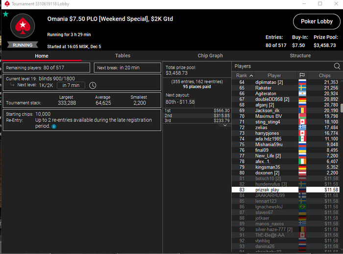Viewport: 343px width, 254px height.
Task: Select player prizrak play row
Action: pyautogui.click(x=286, y=190)
